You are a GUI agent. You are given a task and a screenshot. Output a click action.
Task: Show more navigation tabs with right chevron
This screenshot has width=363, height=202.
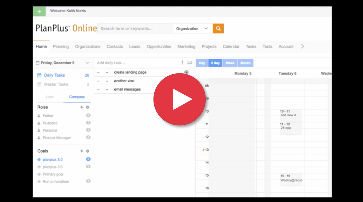tap(302, 46)
